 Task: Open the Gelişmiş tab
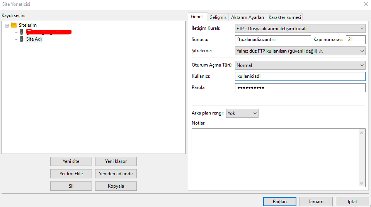[218, 17]
